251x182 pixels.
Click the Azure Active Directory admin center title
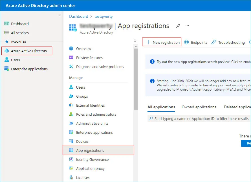click(x=40, y=6)
